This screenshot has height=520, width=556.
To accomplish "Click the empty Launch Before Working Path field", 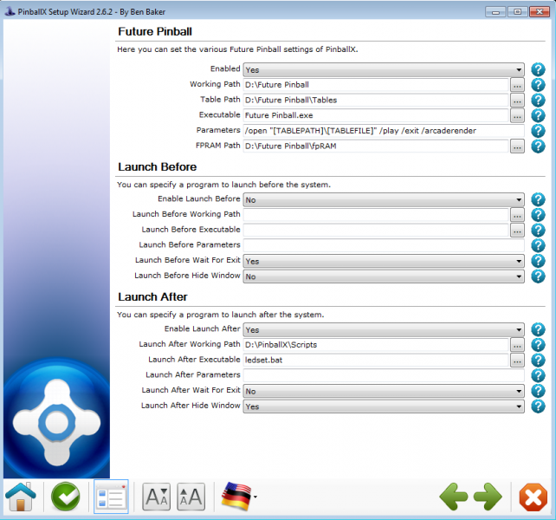I will (x=376, y=215).
